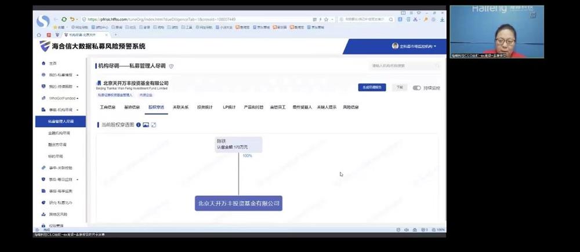The width and height of the screenshot is (580, 252).
Task: Open the 关联人提示 tab
Action: (x=327, y=107)
